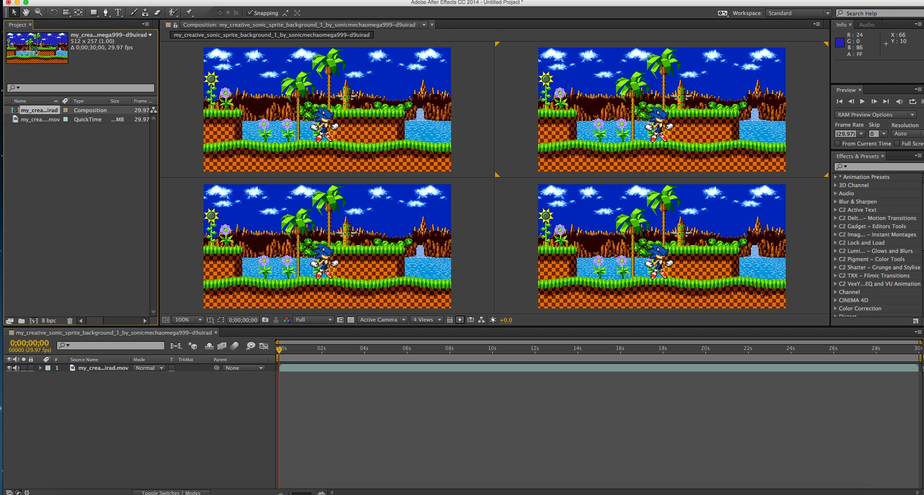The width and height of the screenshot is (924, 495).
Task: Mute layer 1 audio speaker toggle
Action: (16, 368)
